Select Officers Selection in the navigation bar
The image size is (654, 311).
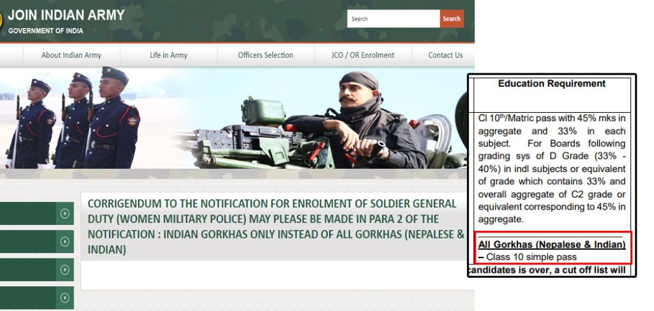(x=266, y=55)
